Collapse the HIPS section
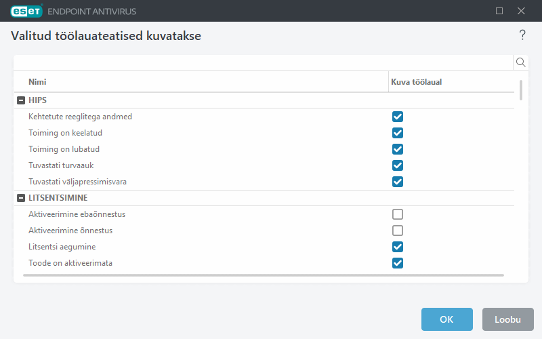This screenshot has height=339, width=542. tap(21, 100)
